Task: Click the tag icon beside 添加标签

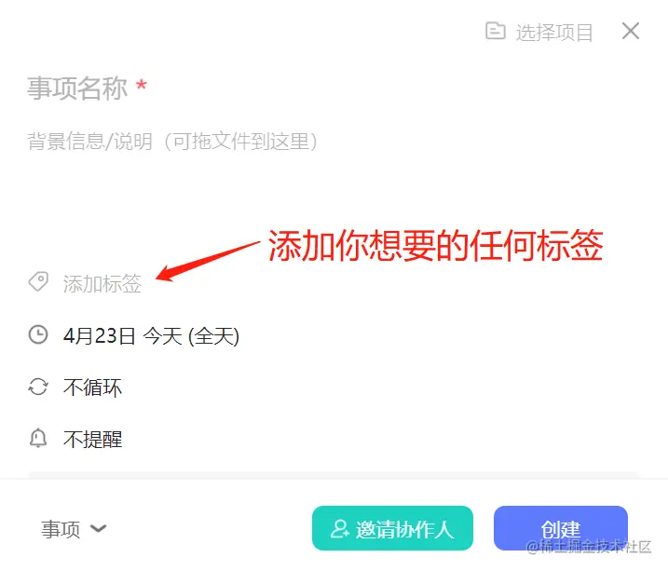Action: [38, 281]
